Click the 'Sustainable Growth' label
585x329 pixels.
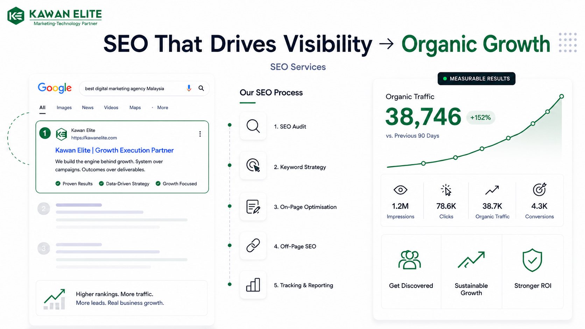point(471,289)
